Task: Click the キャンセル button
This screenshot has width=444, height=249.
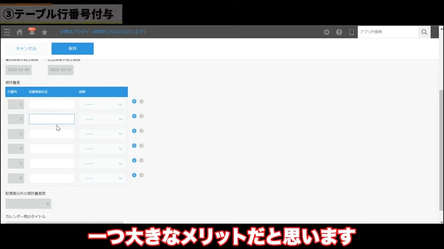Action: 26,49
